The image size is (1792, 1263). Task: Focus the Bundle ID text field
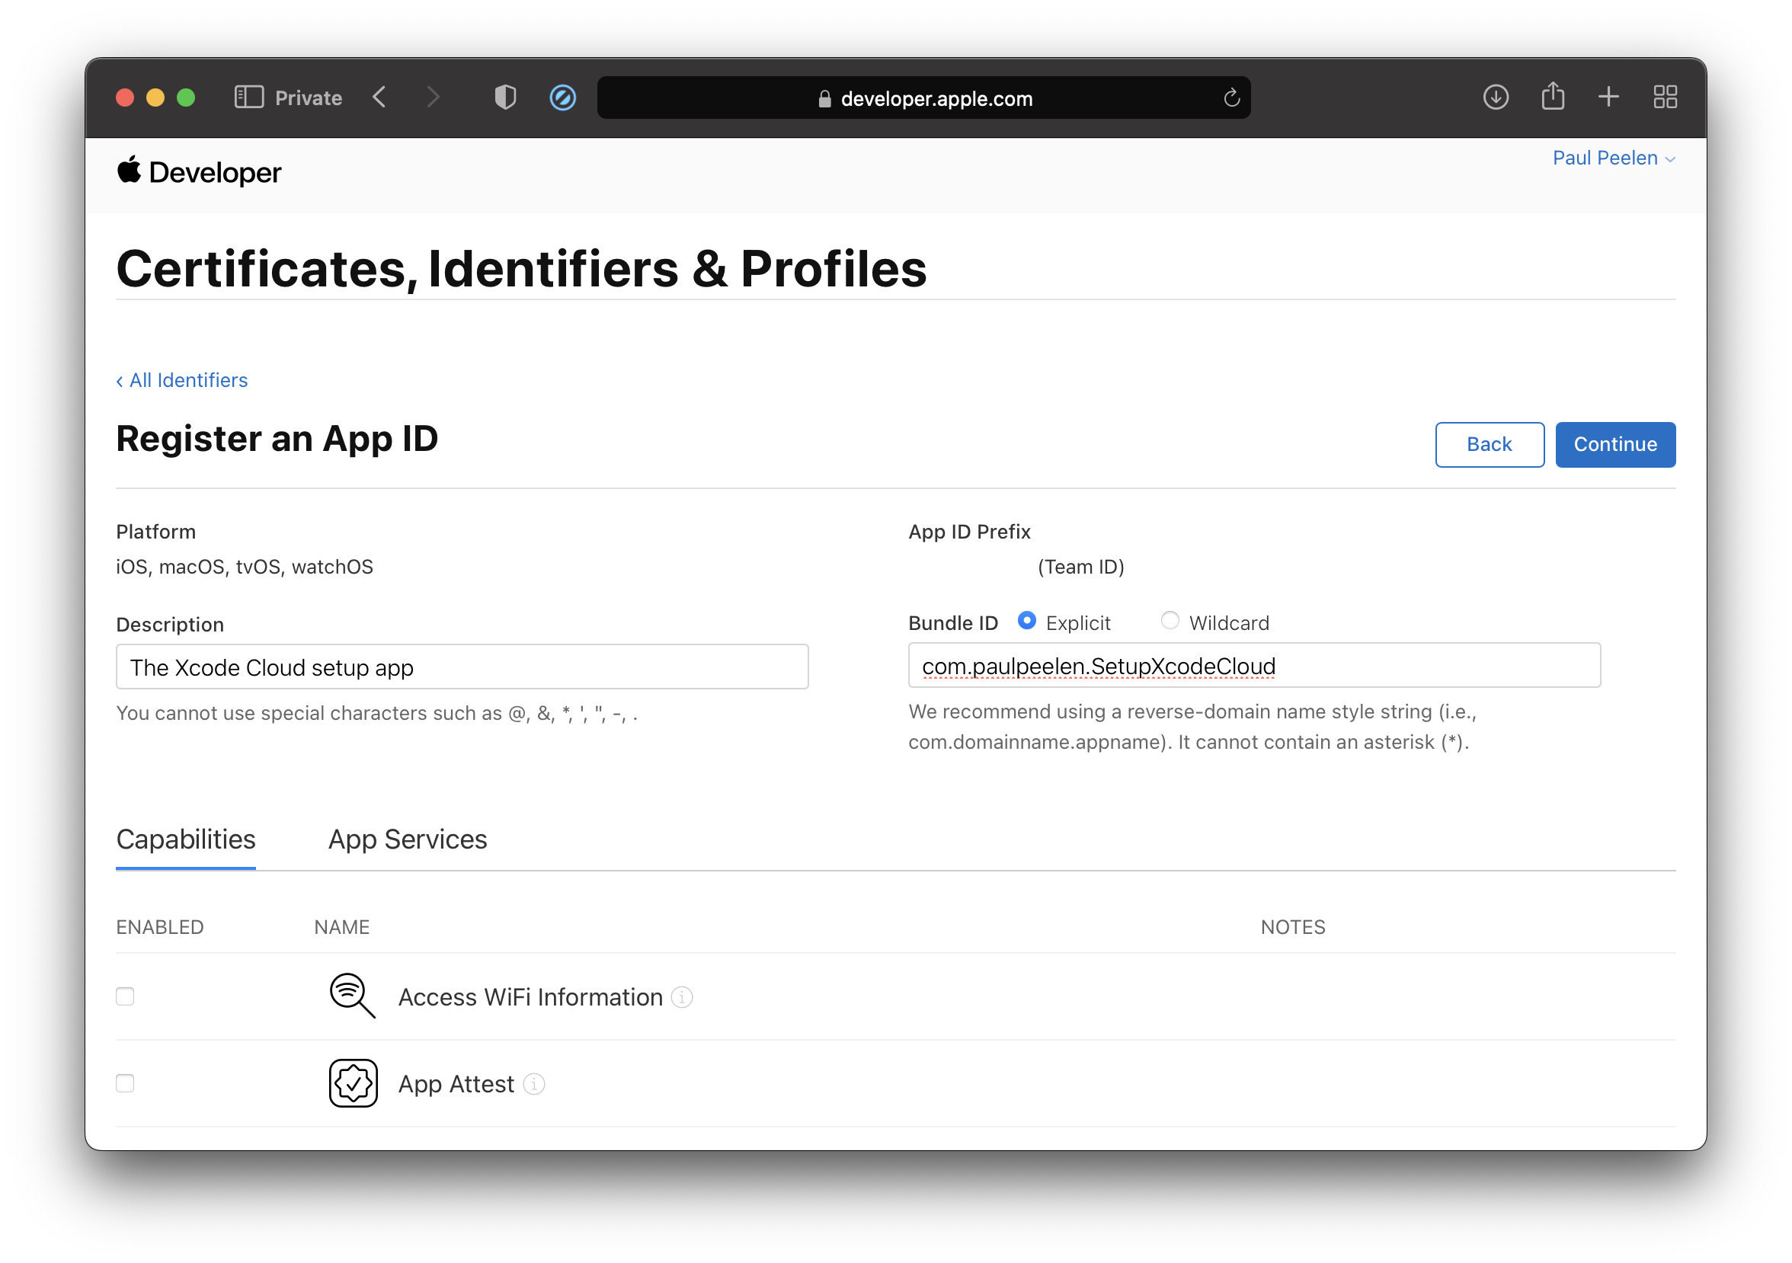point(1254,666)
